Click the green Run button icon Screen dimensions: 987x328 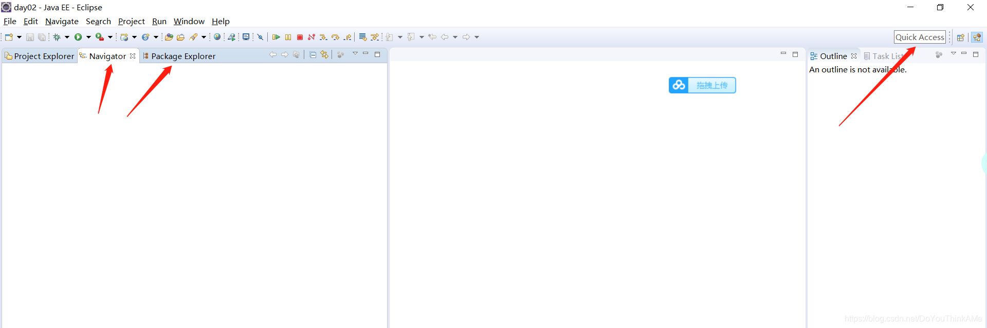(x=78, y=37)
